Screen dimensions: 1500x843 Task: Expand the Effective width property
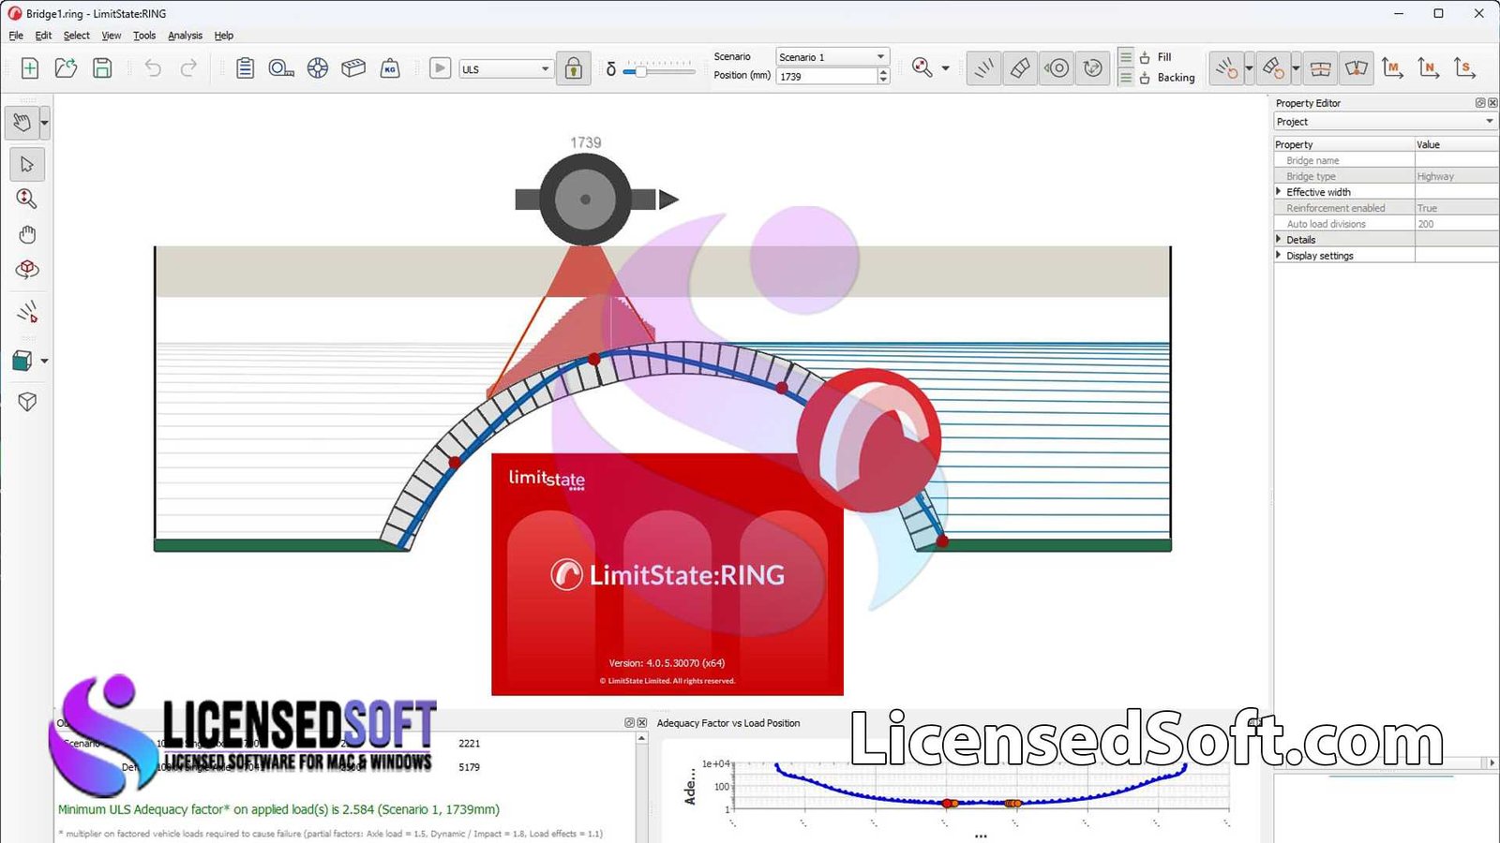(1279, 191)
